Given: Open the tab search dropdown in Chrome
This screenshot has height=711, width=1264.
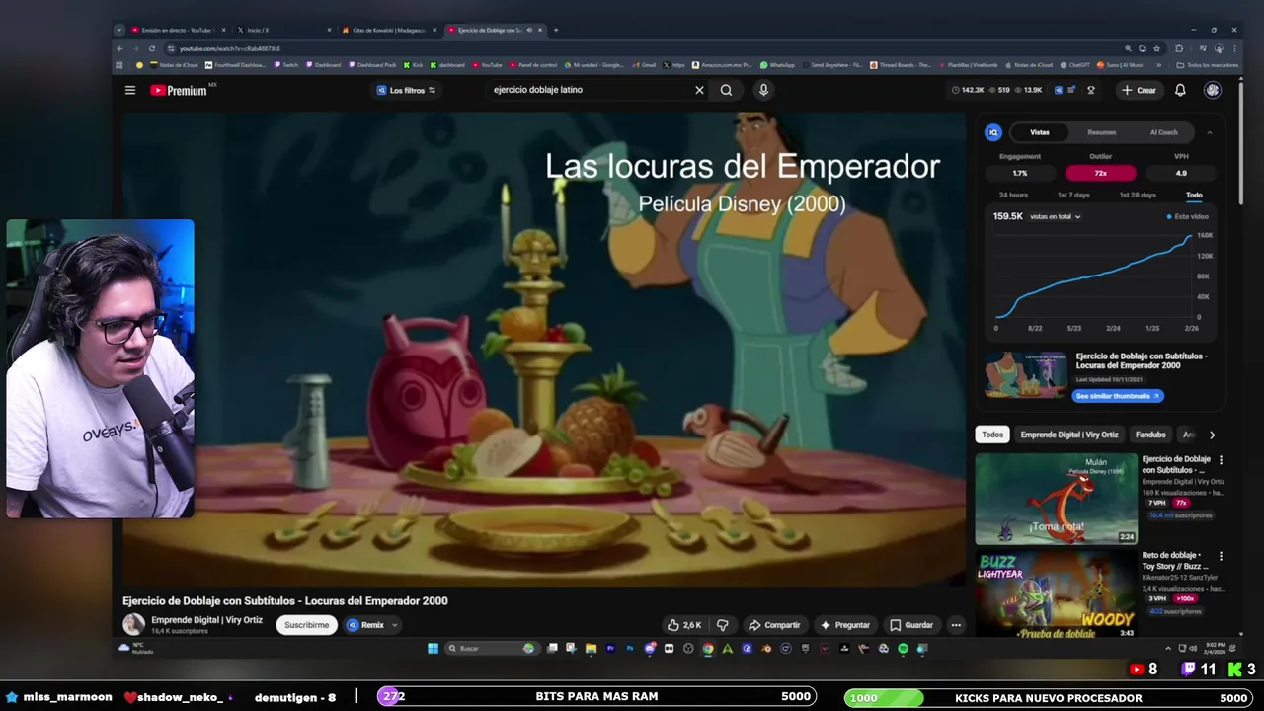Looking at the screenshot, I should 119,30.
